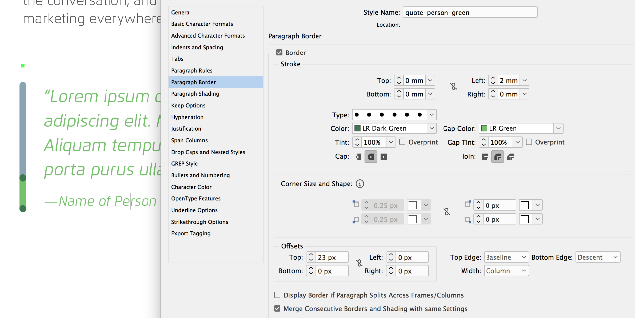Toggle offsets chain link icon
Image resolution: width=635 pixels, height=318 pixels.
click(x=360, y=263)
